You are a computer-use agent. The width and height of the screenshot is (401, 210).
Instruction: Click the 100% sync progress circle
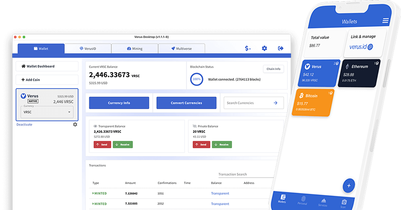click(x=197, y=79)
